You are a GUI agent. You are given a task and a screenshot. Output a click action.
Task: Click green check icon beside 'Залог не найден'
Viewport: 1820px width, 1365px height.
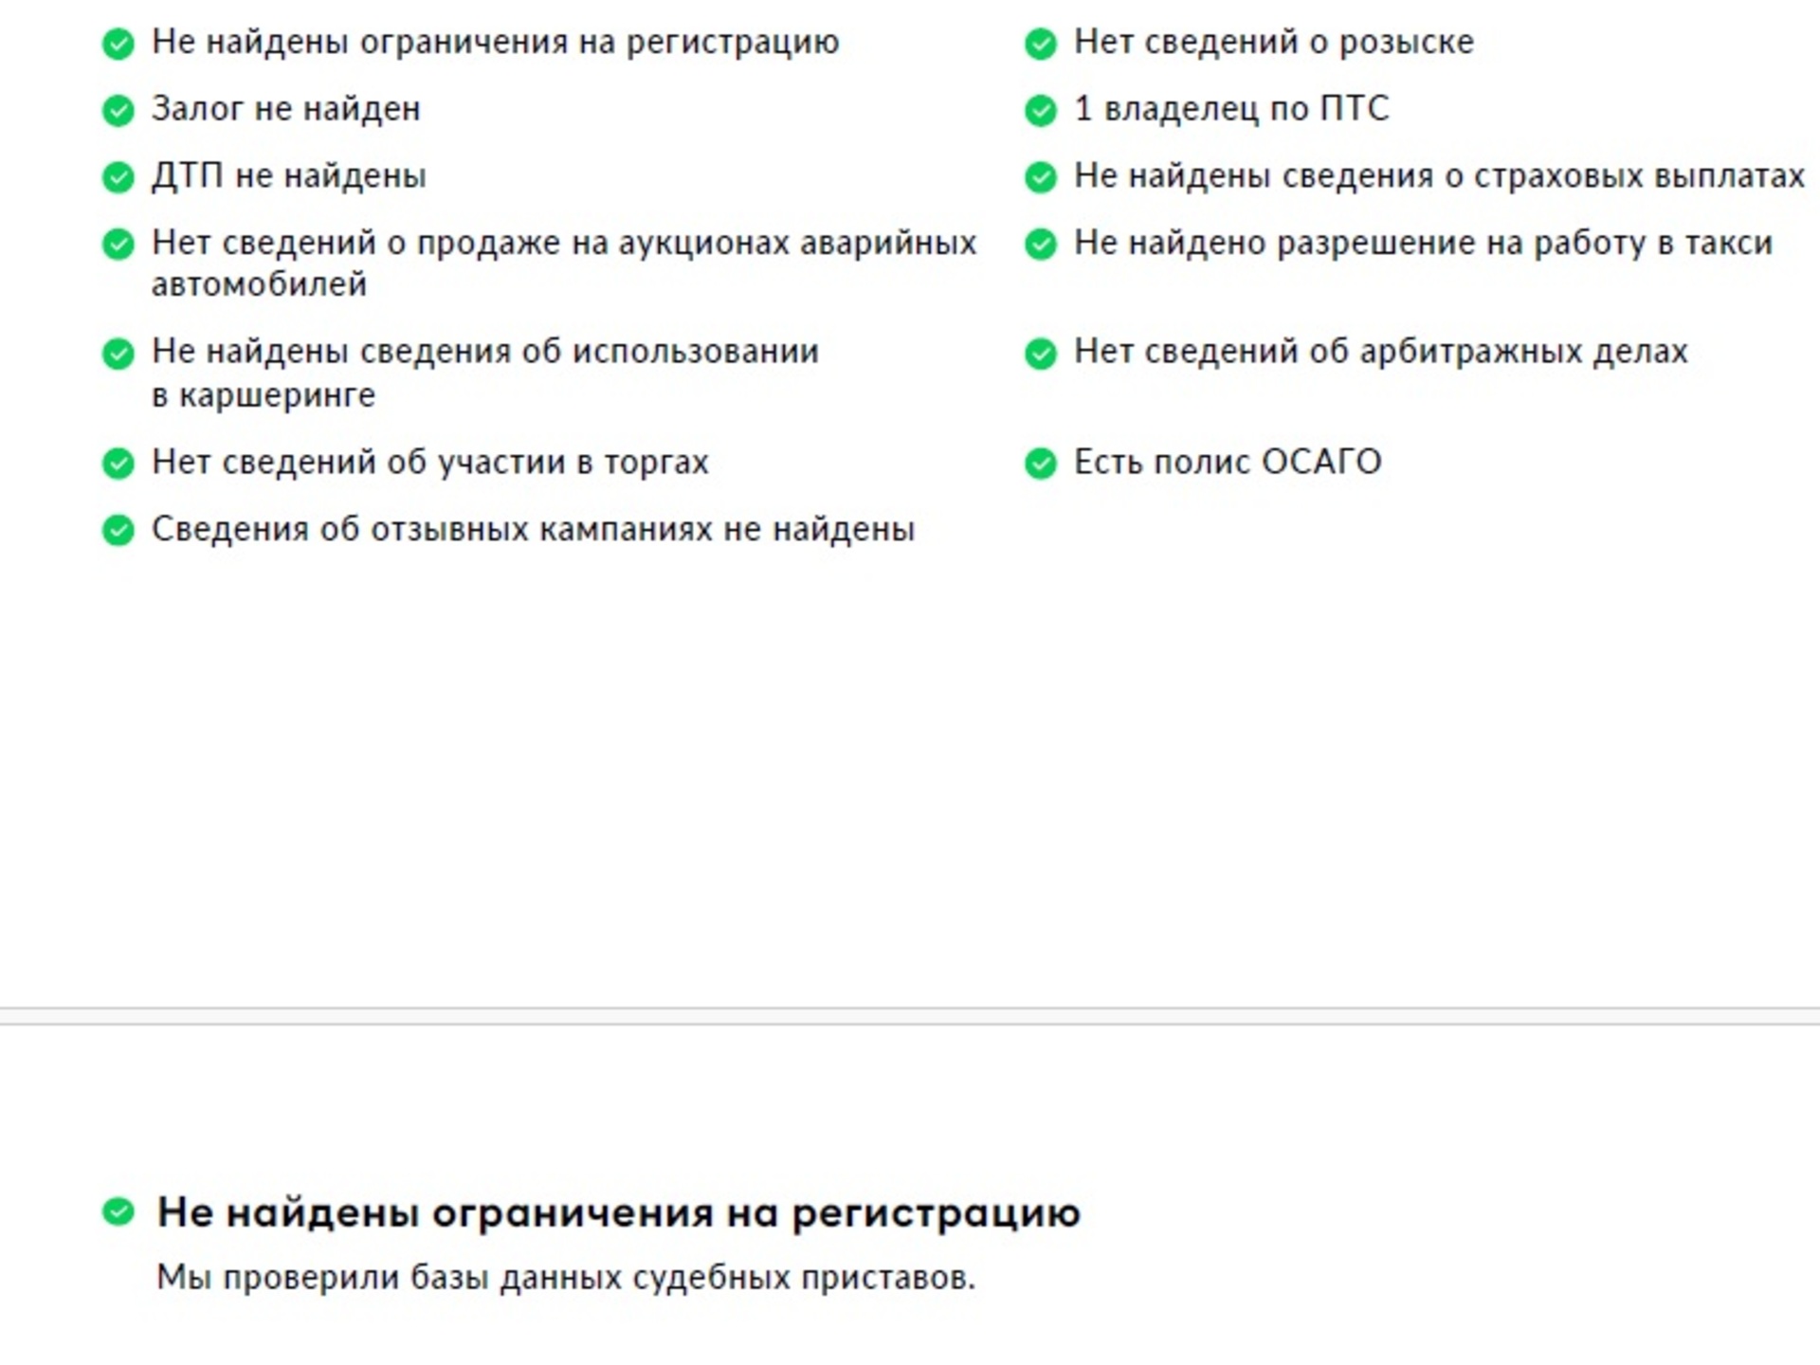point(118,111)
